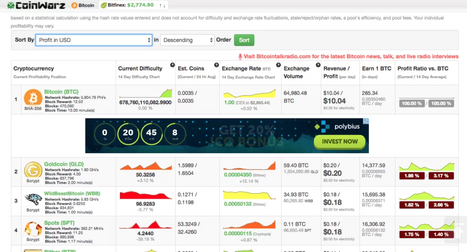467x252 pixels.
Task: Click the INVEST NOW ad button
Action: point(340,141)
